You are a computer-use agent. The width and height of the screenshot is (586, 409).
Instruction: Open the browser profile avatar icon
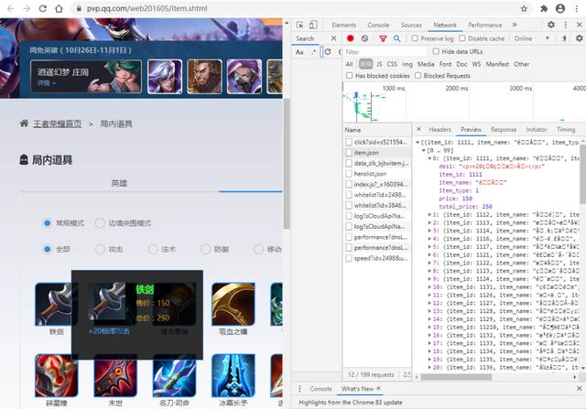[x=559, y=8]
